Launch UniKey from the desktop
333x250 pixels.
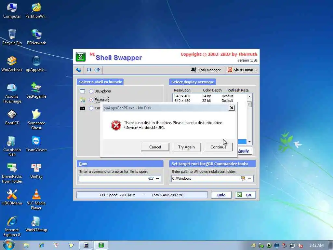point(36,171)
